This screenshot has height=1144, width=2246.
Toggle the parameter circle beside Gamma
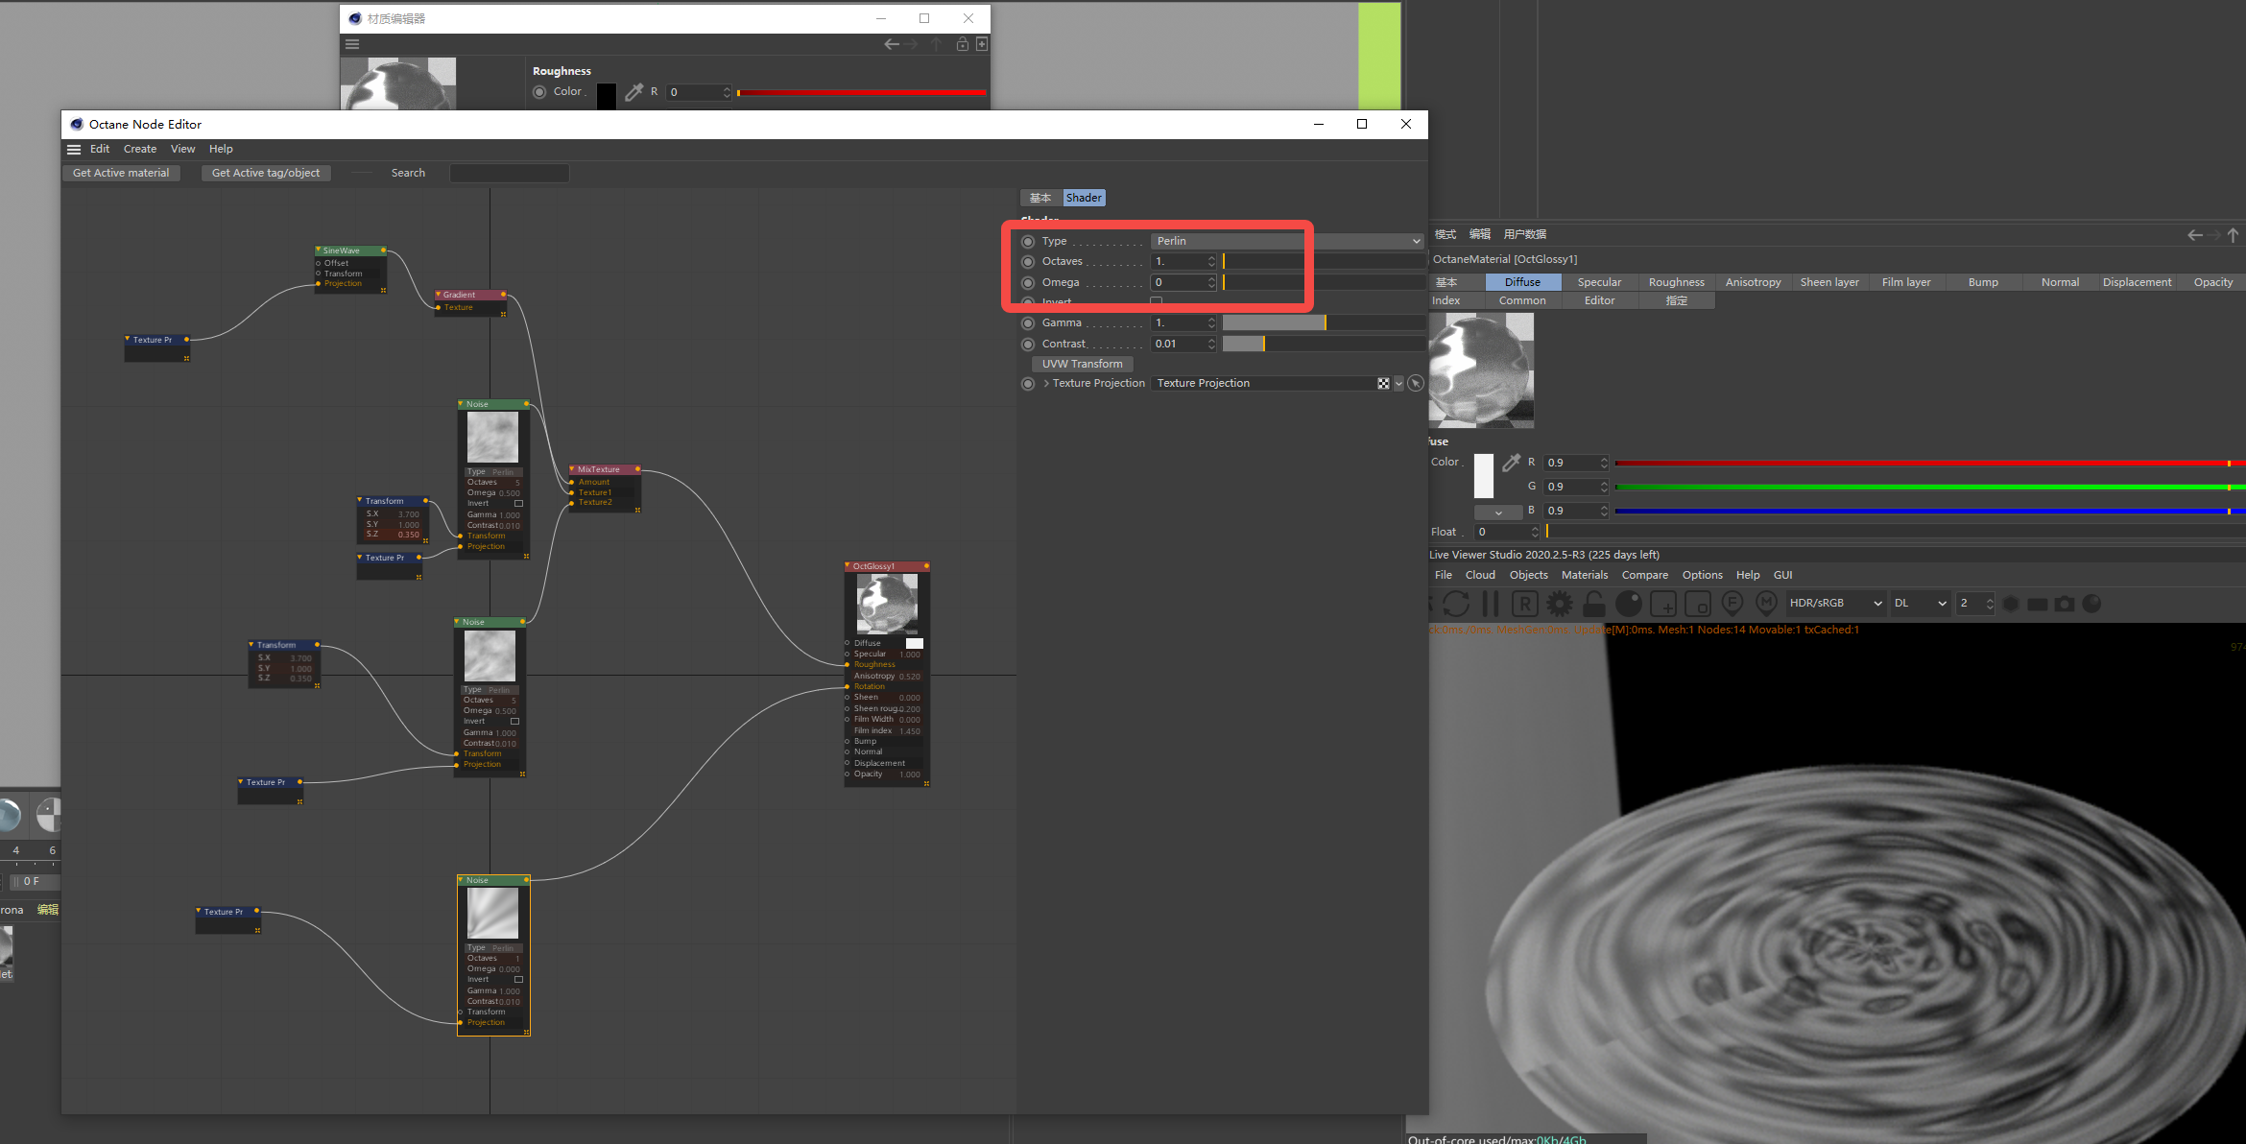(x=1027, y=322)
